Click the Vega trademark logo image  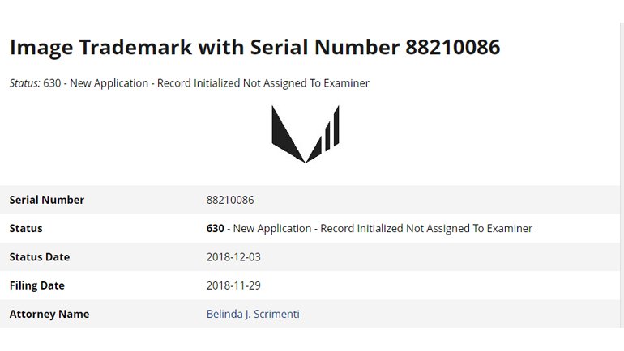click(x=306, y=133)
